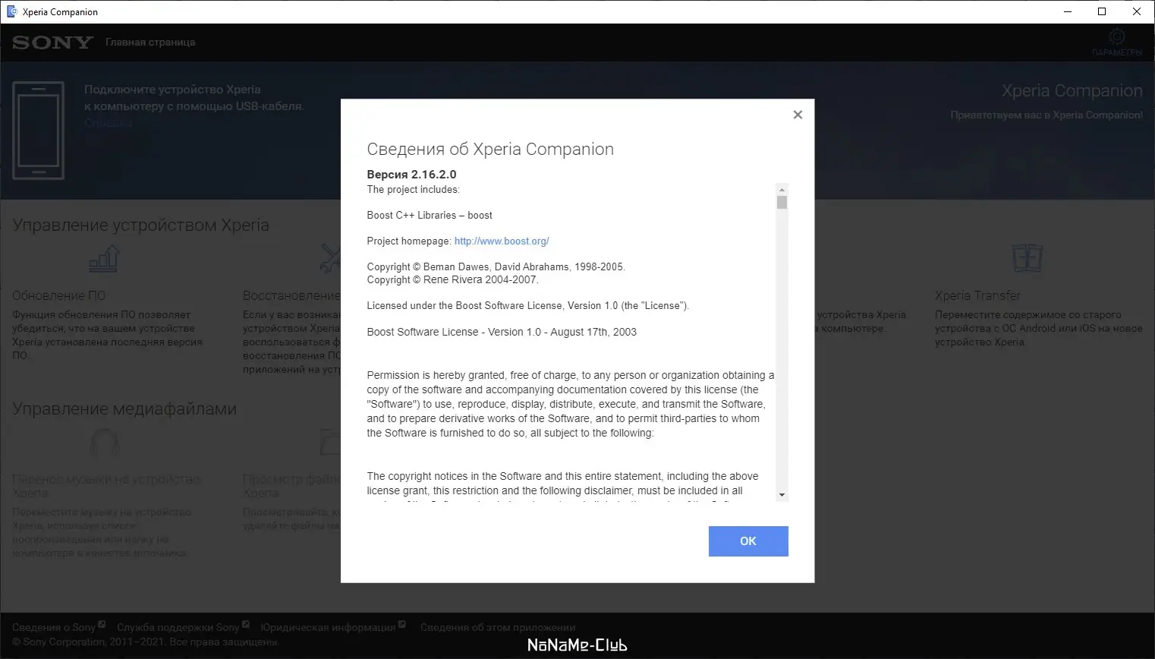Click the 'August 17th, 2003' license version line
Viewport: 1155px width, 659px height.
(x=502, y=333)
